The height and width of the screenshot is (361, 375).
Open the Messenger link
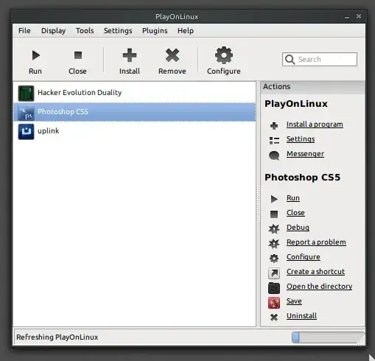(x=305, y=154)
